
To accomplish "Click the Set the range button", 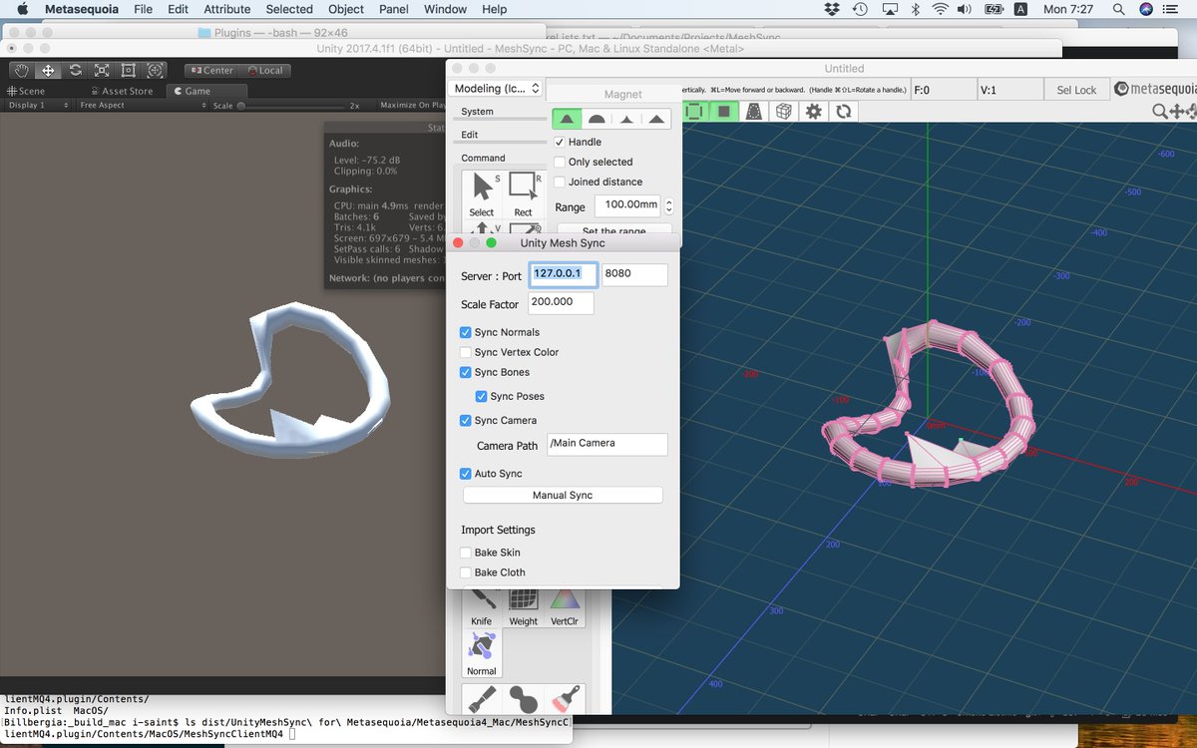I will click(x=614, y=231).
